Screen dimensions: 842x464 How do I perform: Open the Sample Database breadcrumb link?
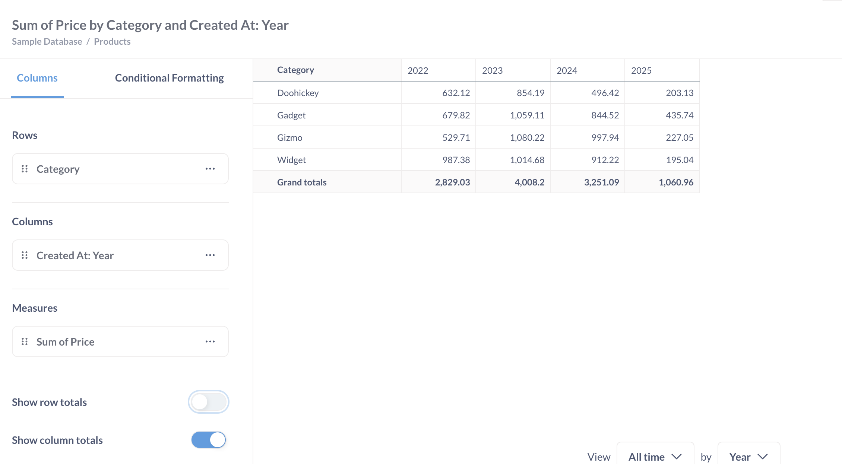pos(47,41)
